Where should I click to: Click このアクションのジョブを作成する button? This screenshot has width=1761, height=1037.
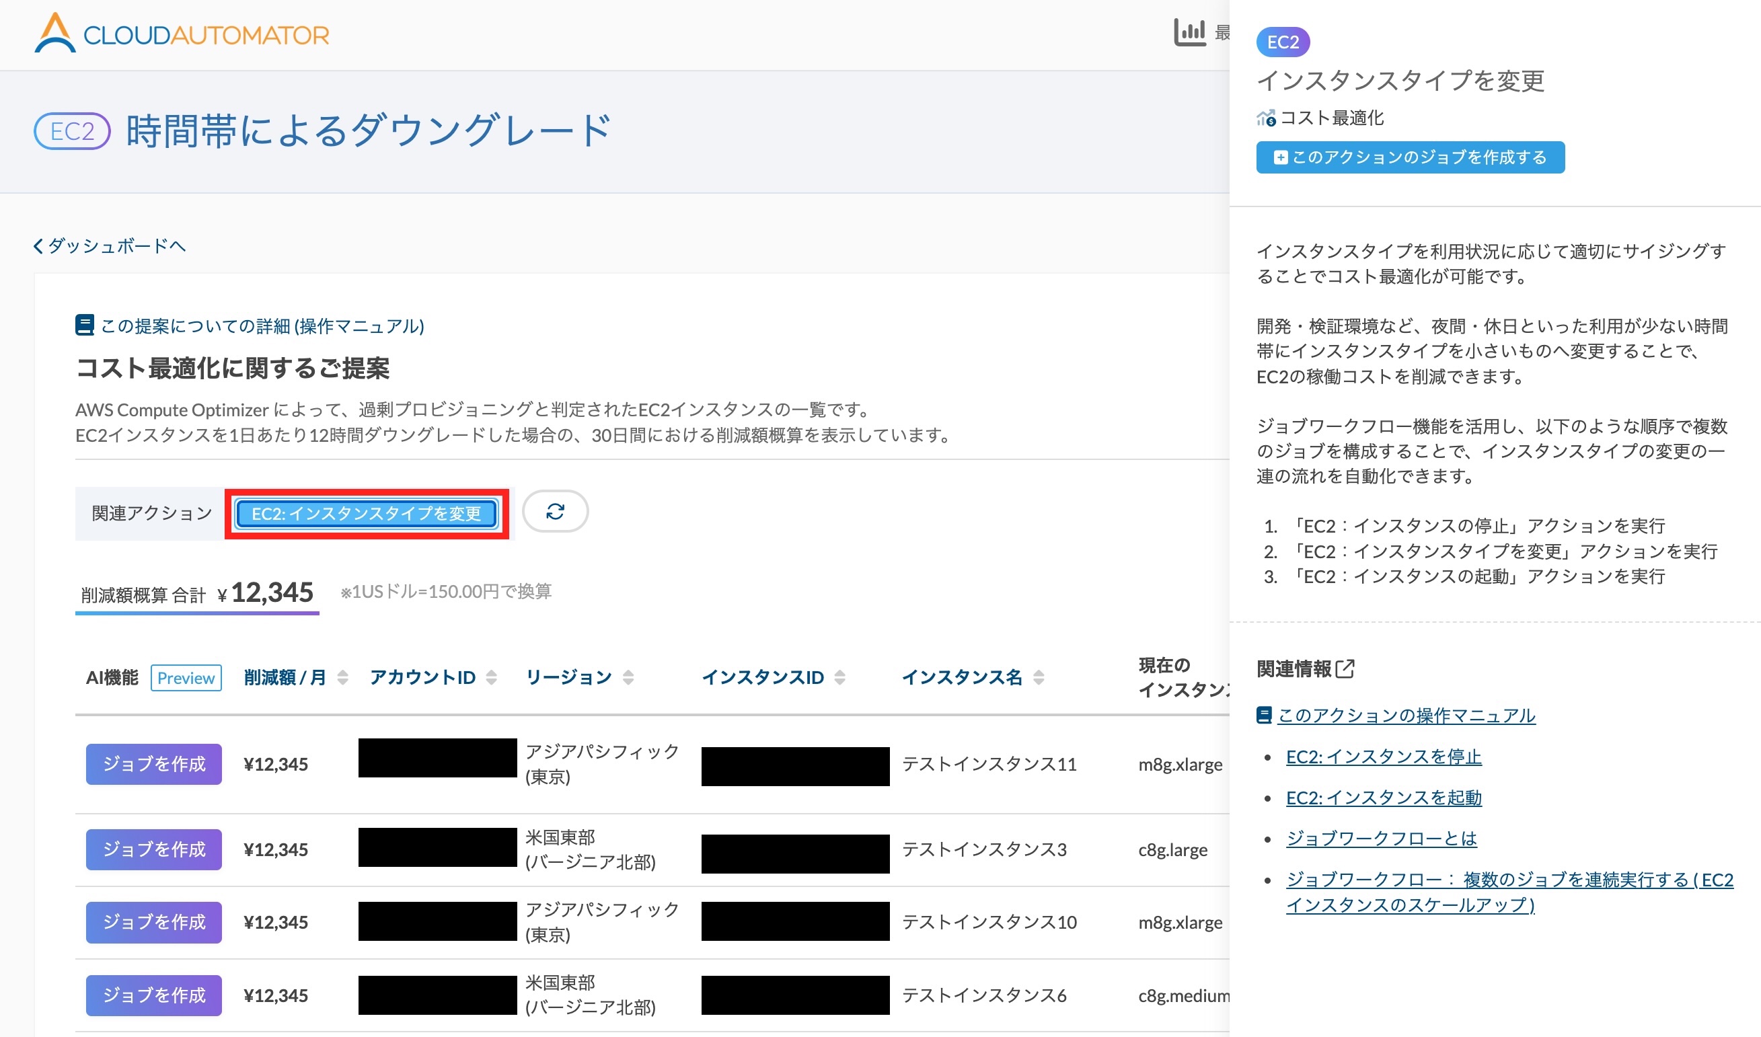click(x=1410, y=157)
